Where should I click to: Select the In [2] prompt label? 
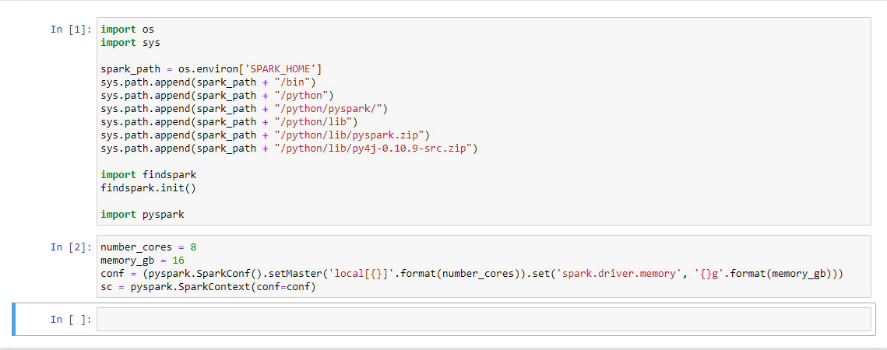pos(71,247)
